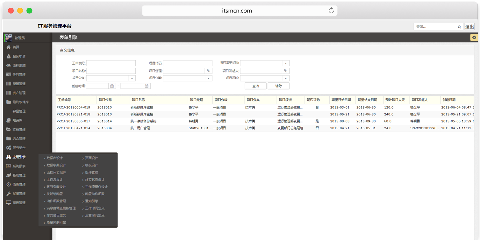480x240 pixels.
Task: Click the gear settings icon at top right
Action: point(474,38)
